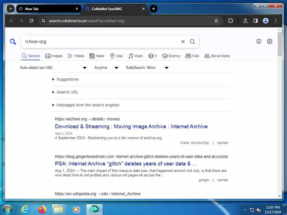This screenshot has width=287, height=215.
Task: Open the SafeSearch: Strict dropdown
Action: pos(147,68)
